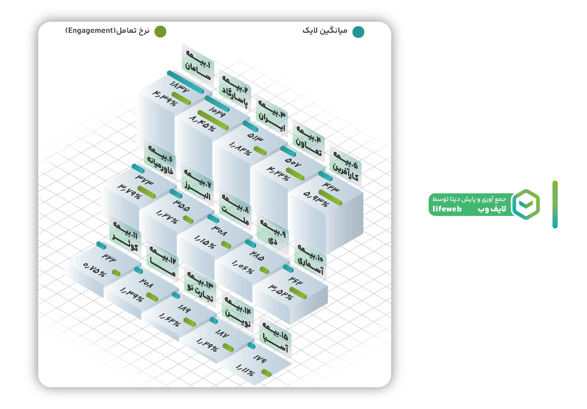
Task: Click the teal likes marker above 557
Action: point(288,151)
